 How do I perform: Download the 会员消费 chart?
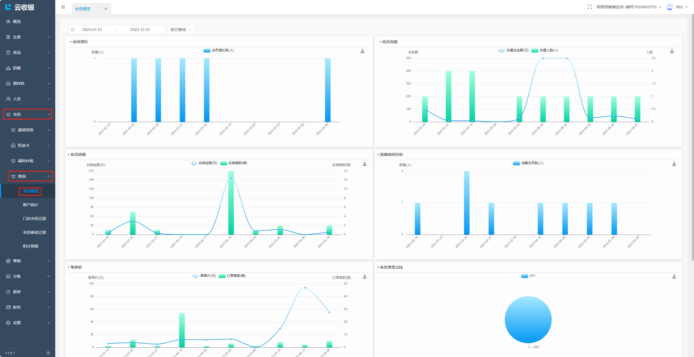tap(365, 164)
